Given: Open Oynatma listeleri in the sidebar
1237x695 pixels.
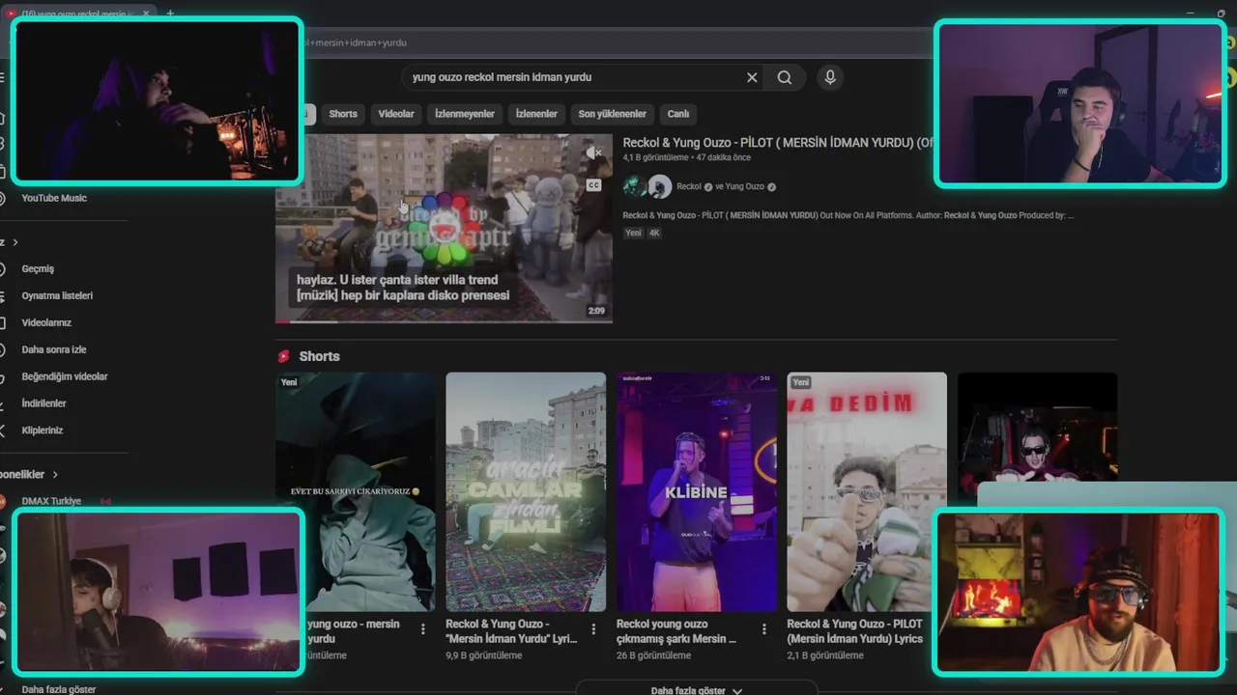Looking at the screenshot, I should (x=57, y=296).
